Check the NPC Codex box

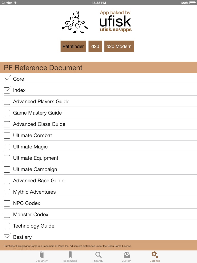point(7,203)
